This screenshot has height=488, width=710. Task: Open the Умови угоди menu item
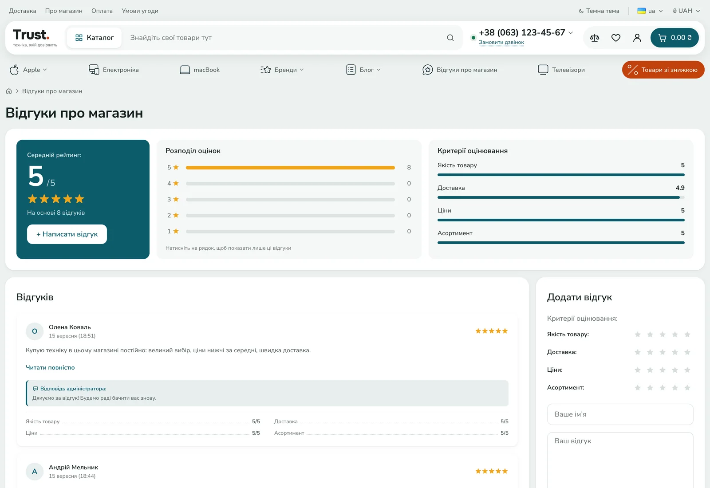(x=140, y=11)
